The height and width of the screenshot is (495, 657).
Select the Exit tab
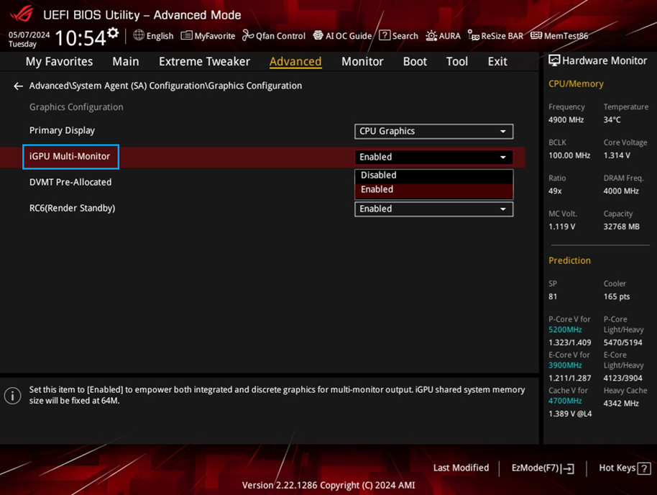pyautogui.click(x=497, y=62)
